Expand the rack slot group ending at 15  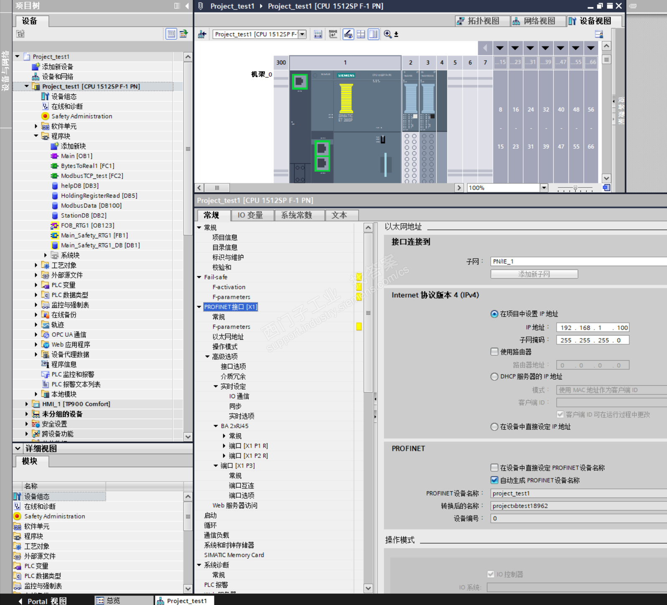point(500,48)
